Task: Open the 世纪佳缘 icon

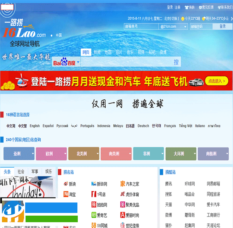Action: pos(123,225)
